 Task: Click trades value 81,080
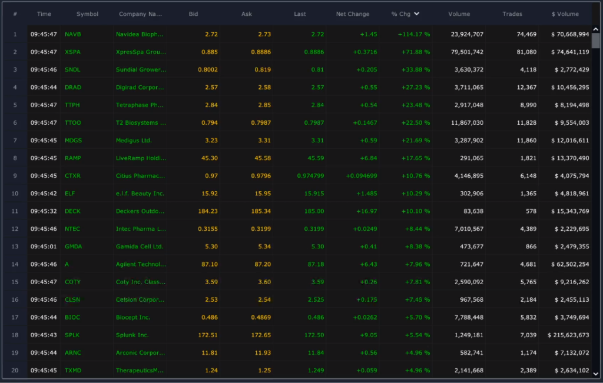click(x=526, y=52)
